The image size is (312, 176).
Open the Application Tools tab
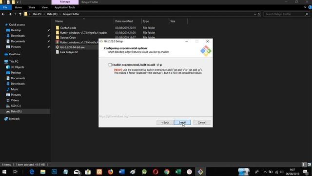pyautogui.click(x=65, y=7)
